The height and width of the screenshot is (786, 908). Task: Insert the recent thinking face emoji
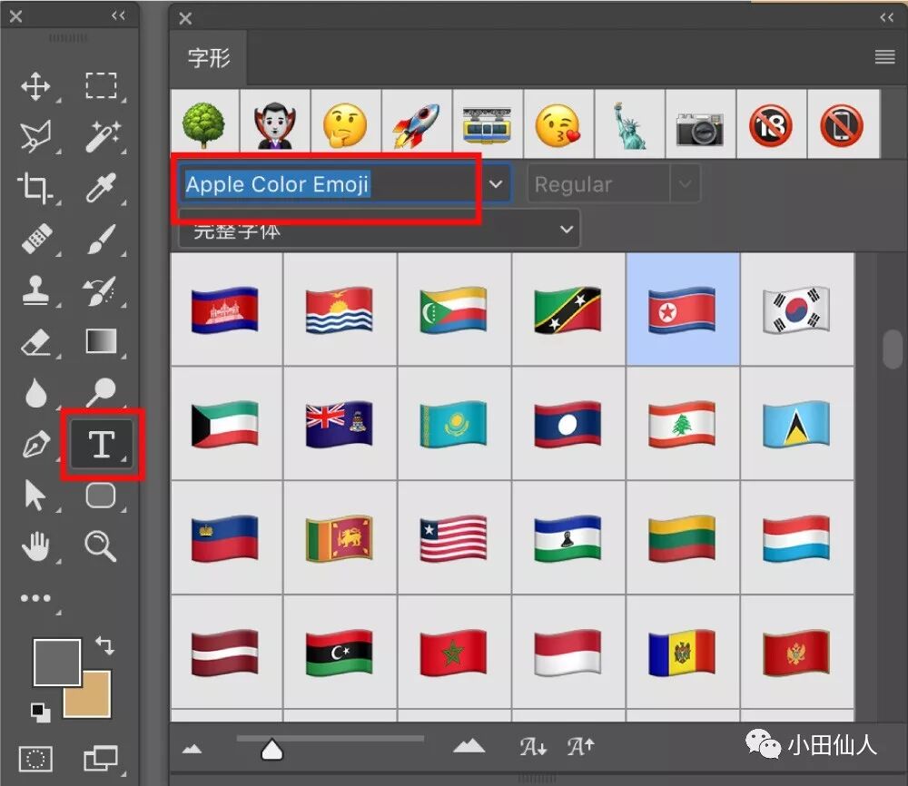346,124
